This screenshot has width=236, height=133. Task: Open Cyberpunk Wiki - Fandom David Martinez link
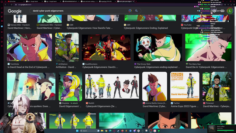click(x=49, y=28)
